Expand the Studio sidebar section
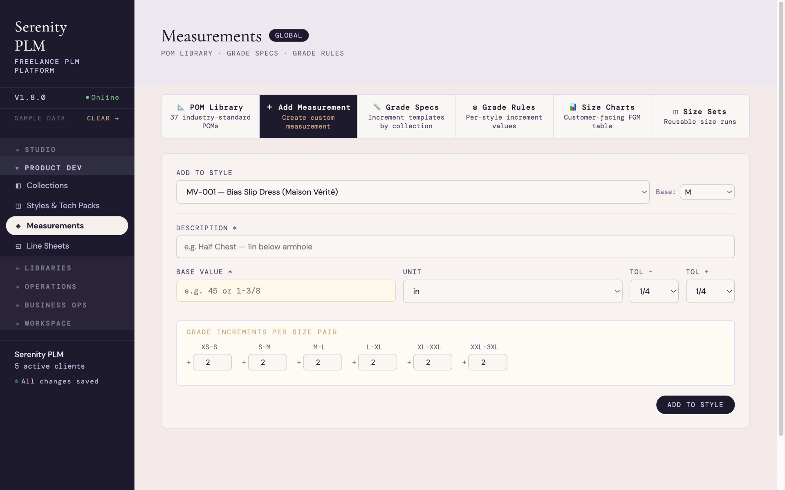 point(67,149)
